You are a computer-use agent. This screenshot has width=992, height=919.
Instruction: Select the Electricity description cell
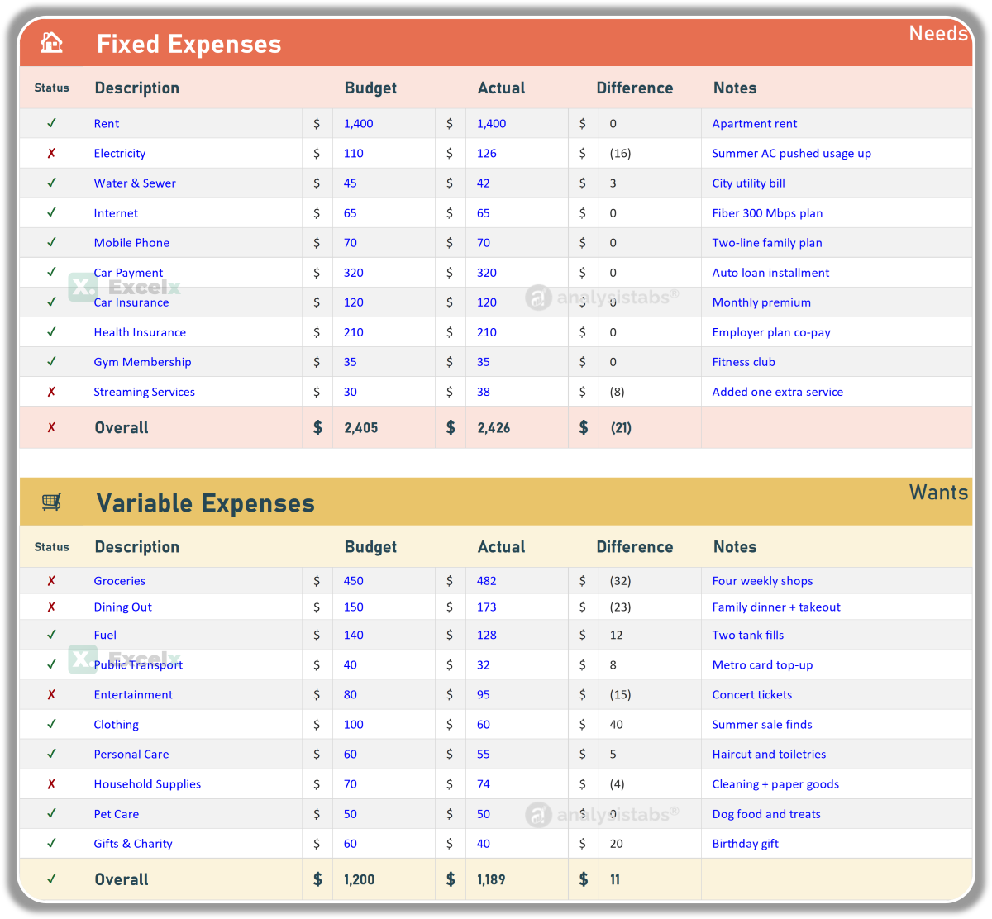(x=193, y=153)
